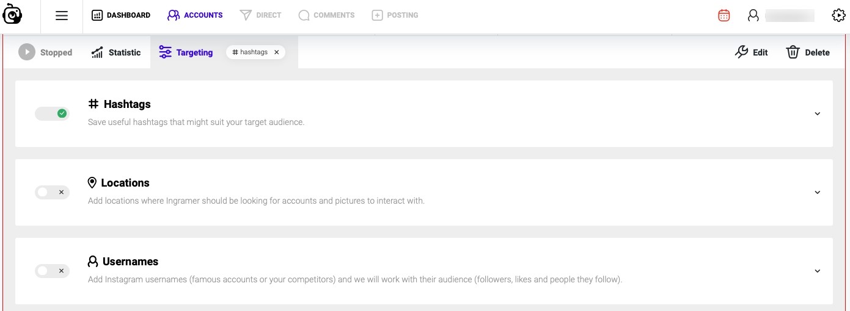Click the Delete trash icon

click(793, 52)
